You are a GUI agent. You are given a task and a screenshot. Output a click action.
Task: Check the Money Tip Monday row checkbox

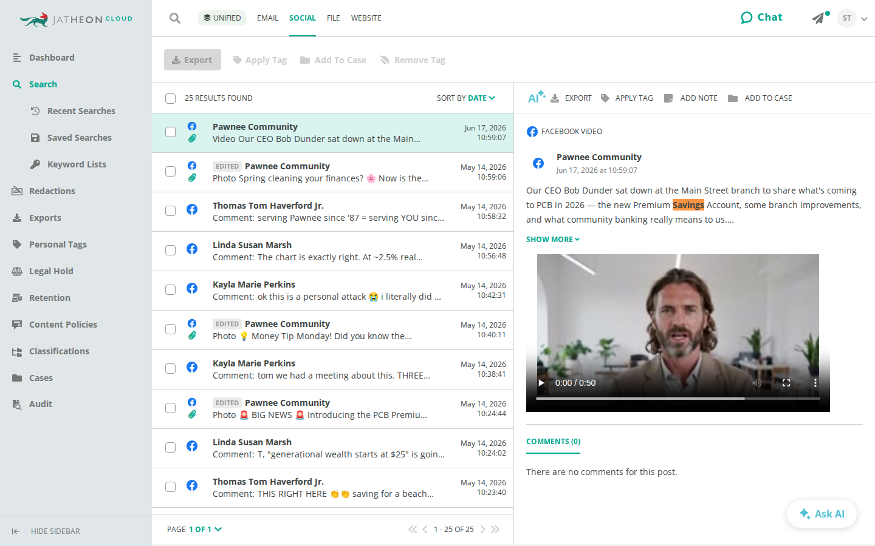tap(171, 329)
